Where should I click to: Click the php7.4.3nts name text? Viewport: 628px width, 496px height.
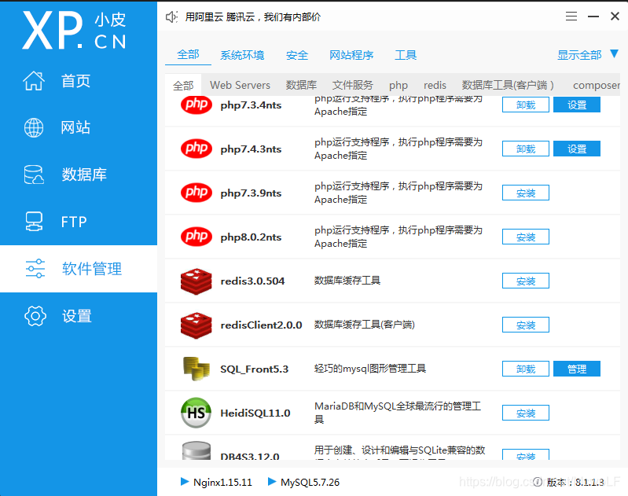251,149
